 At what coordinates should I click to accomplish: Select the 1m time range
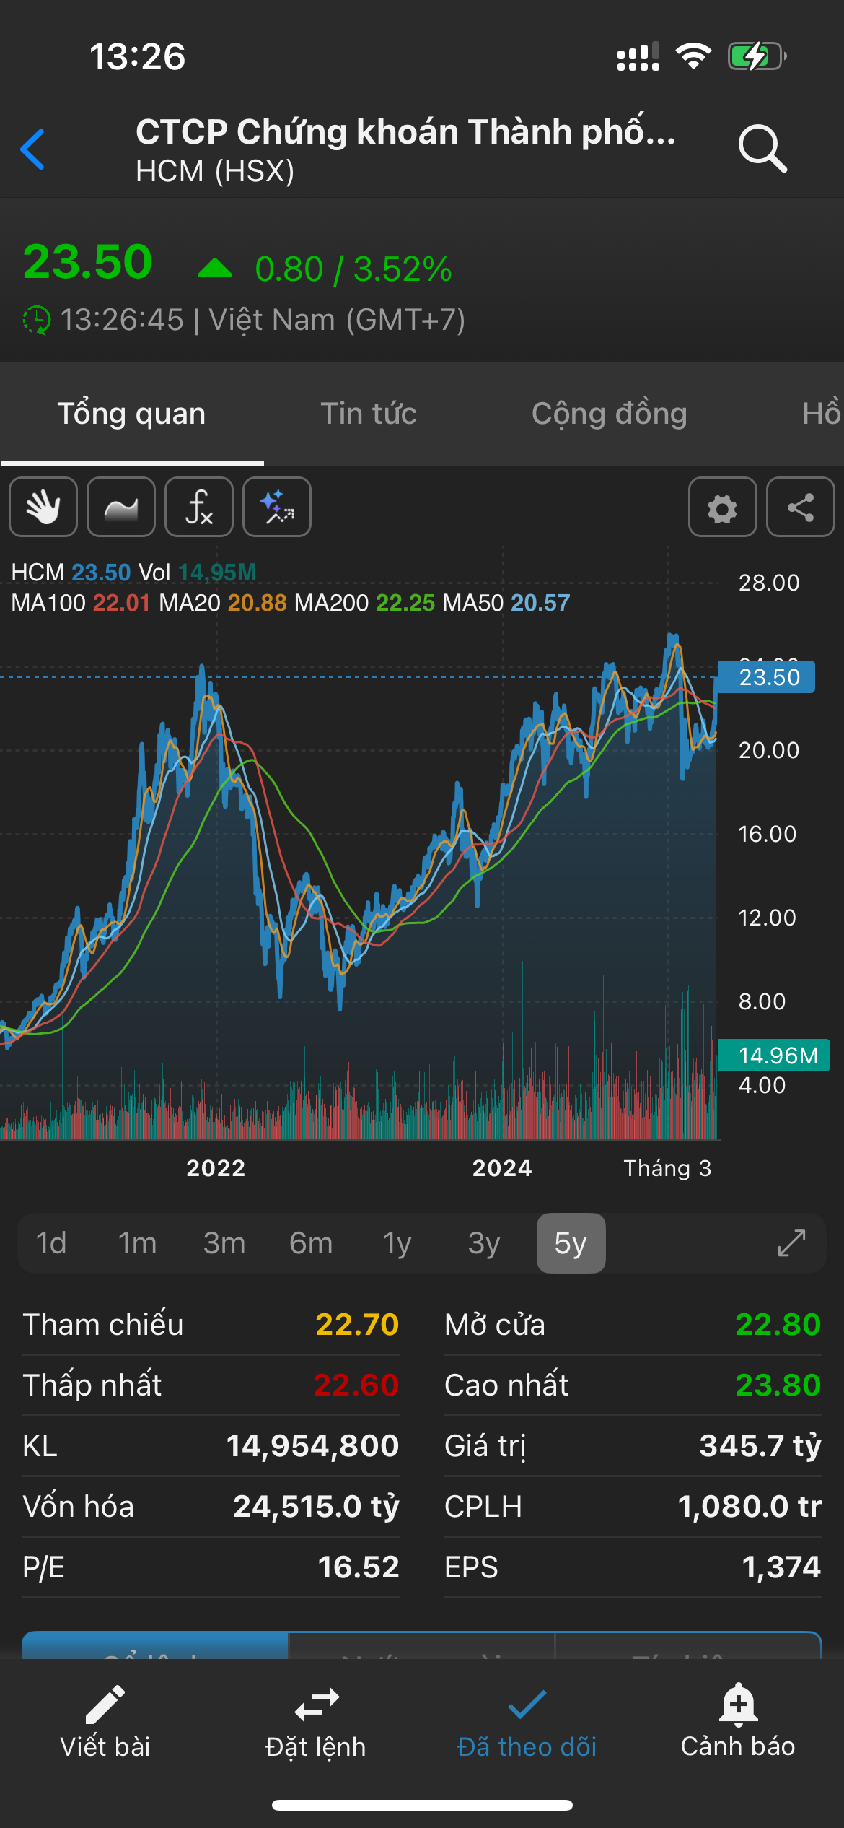pos(137,1243)
